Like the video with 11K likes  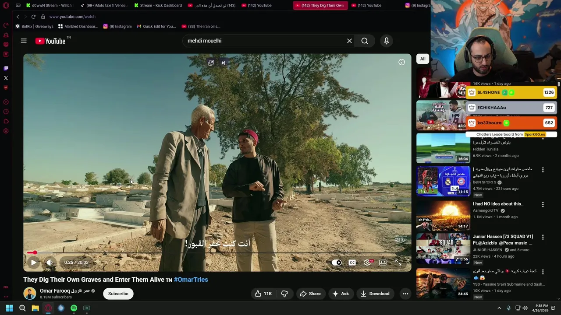(x=263, y=294)
